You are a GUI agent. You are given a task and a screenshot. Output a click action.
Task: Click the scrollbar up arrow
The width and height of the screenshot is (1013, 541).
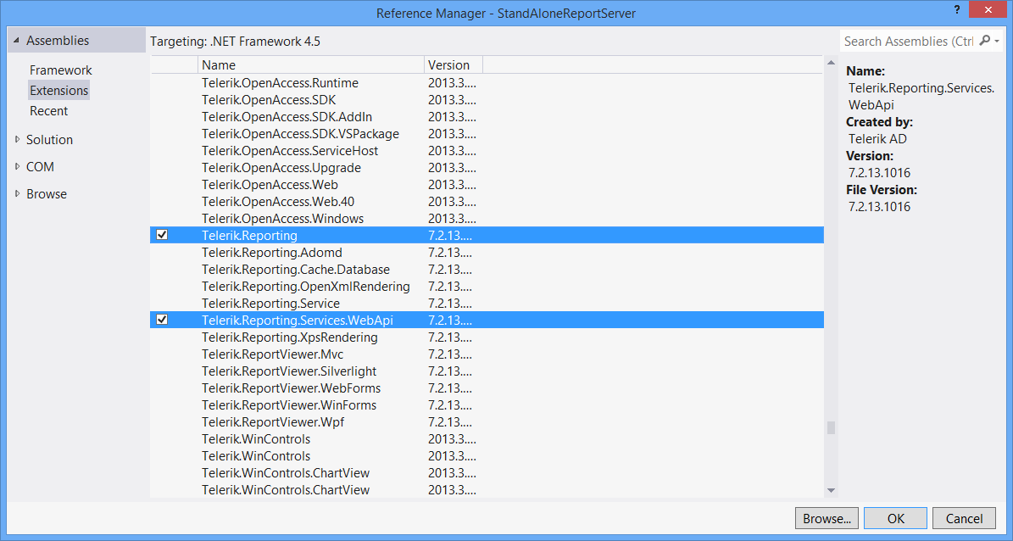click(x=831, y=64)
